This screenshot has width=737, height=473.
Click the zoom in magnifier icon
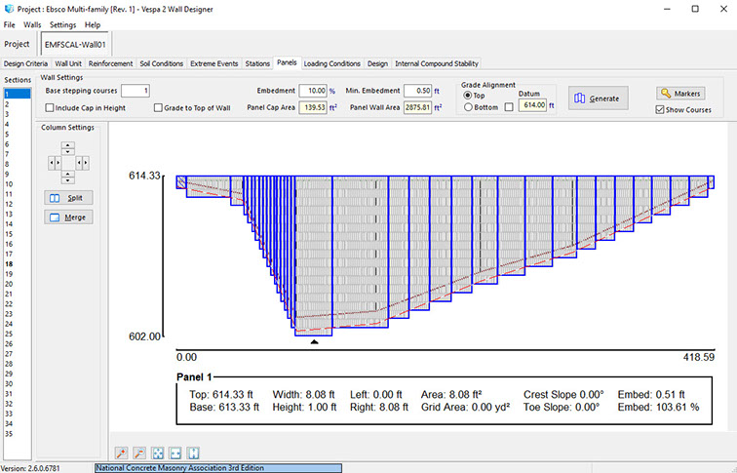pos(122,453)
